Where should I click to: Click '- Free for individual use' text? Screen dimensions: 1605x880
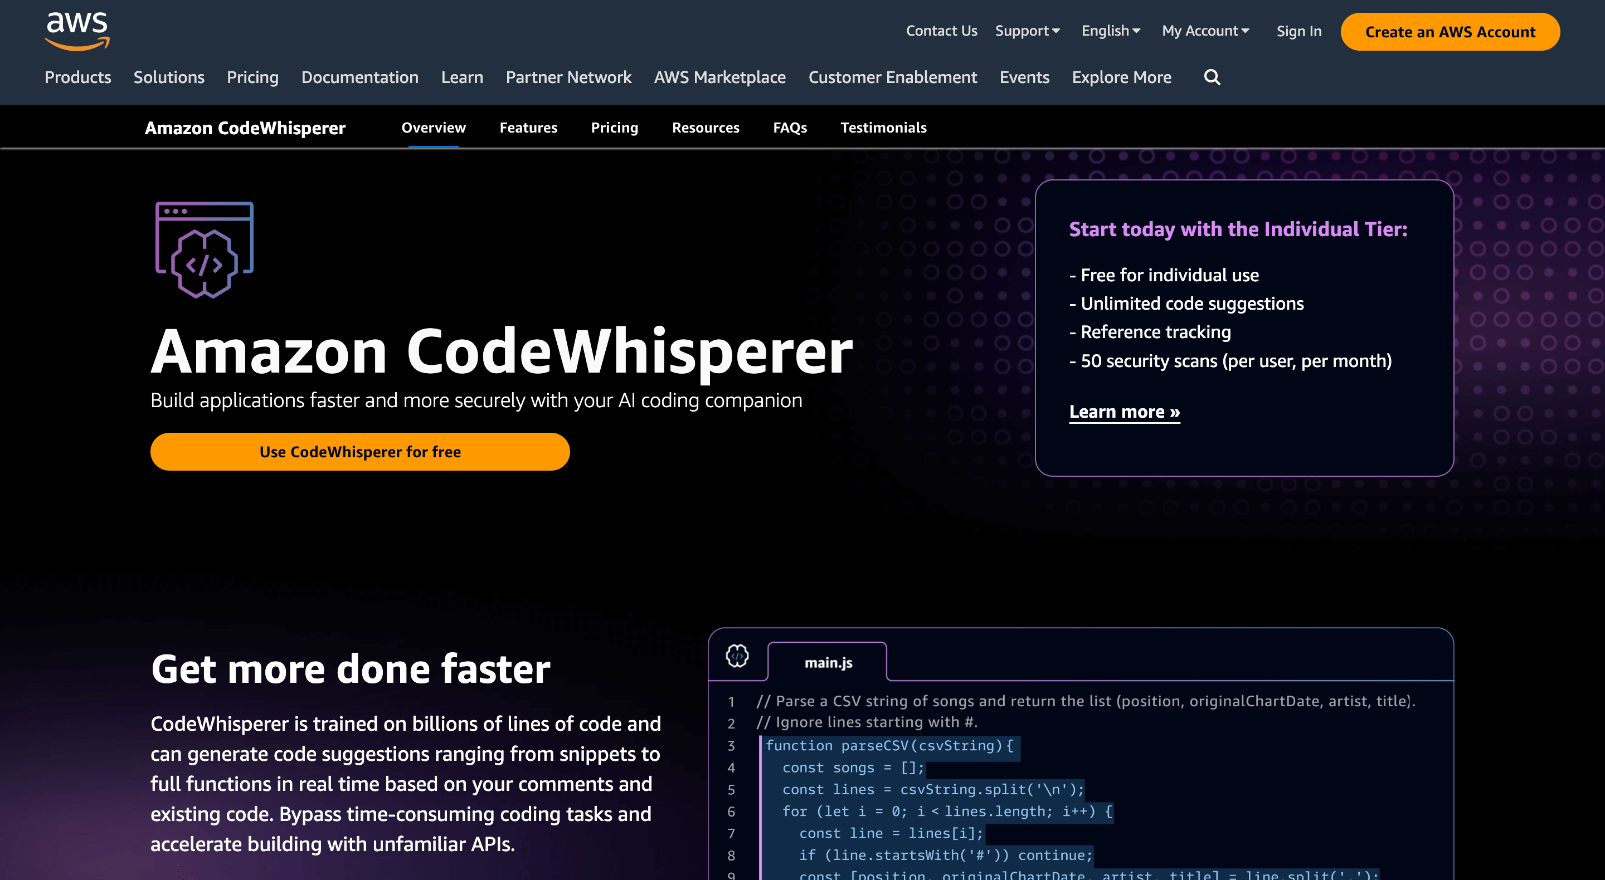1164,275
